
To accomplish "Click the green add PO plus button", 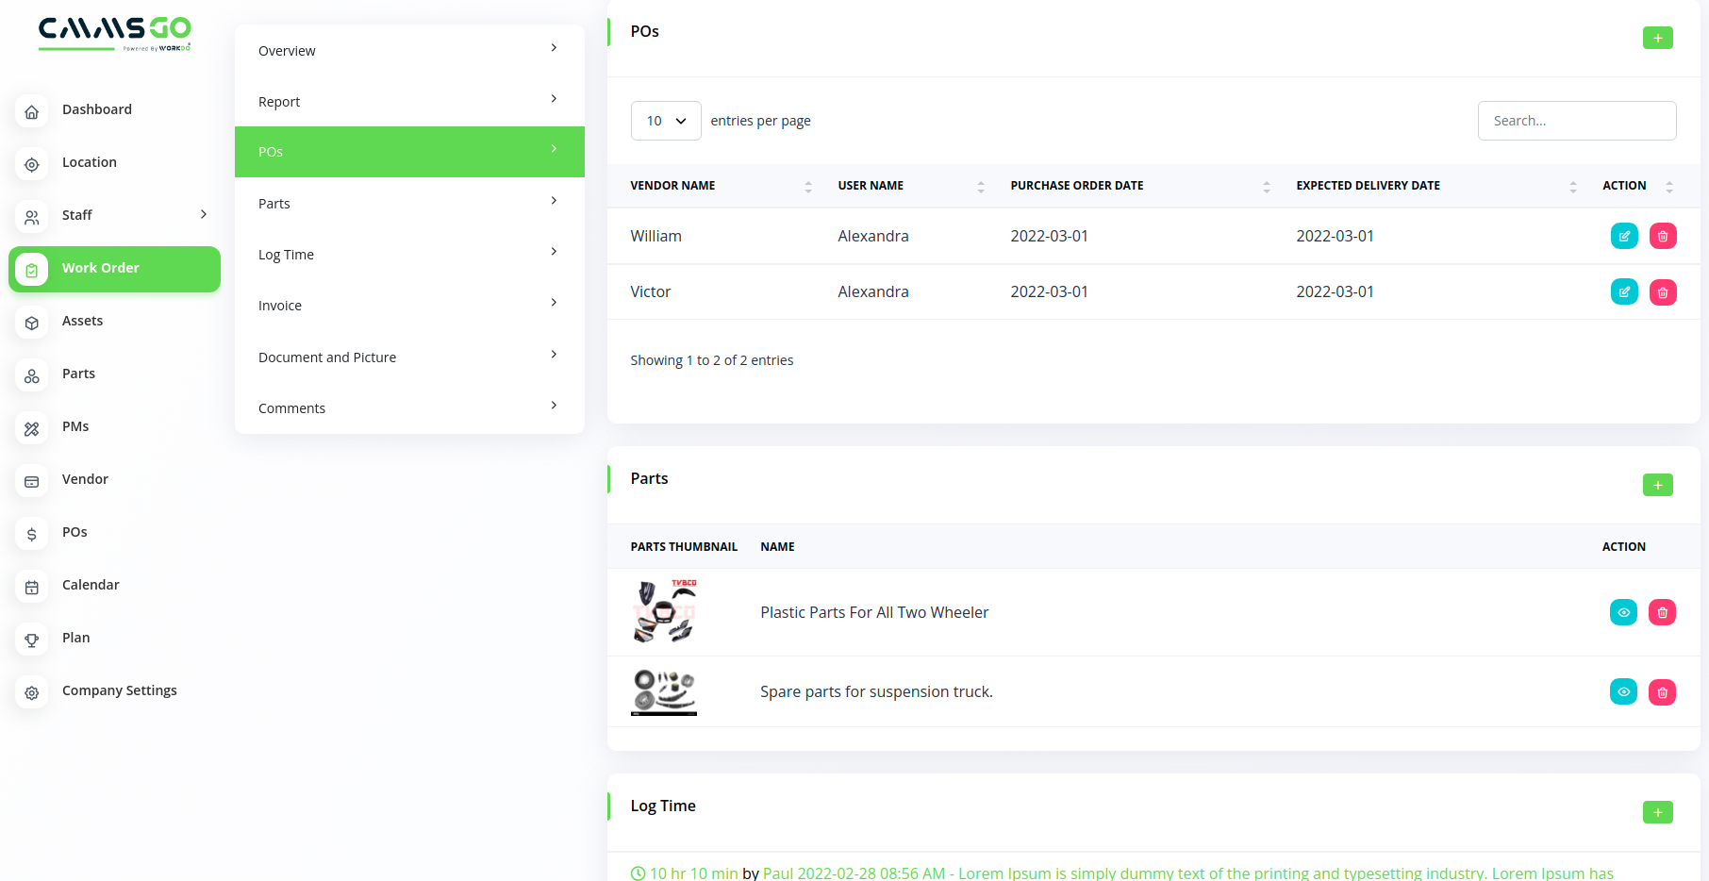I will pyautogui.click(x=1657, y=38).
